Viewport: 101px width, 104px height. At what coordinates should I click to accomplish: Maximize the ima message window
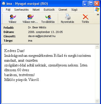[91, 4]
